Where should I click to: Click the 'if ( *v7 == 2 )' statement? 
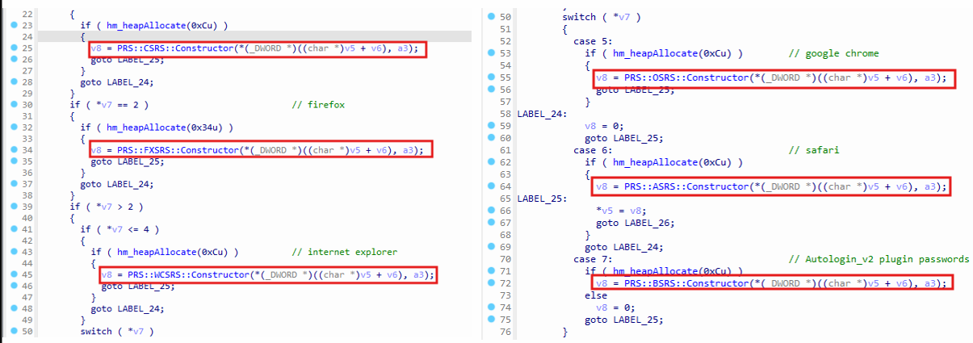109,105
